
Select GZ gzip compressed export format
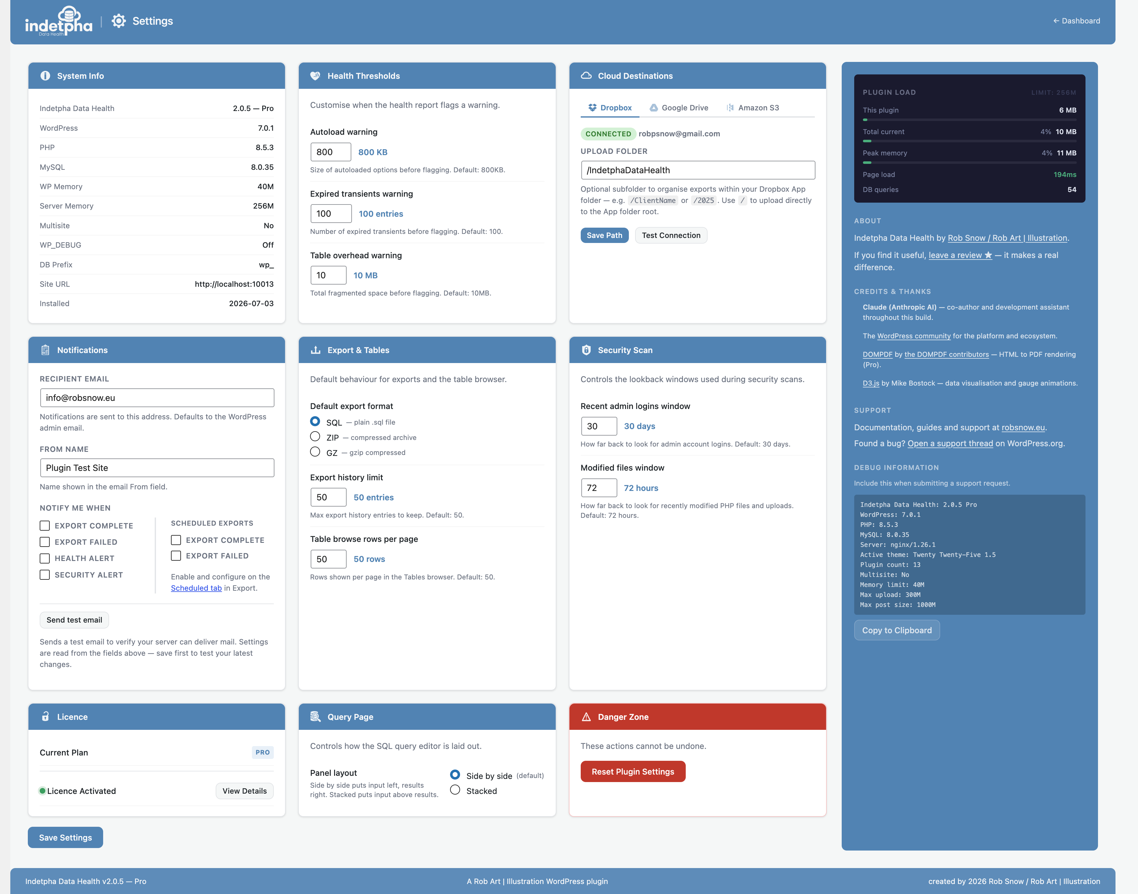coord(315,452)
